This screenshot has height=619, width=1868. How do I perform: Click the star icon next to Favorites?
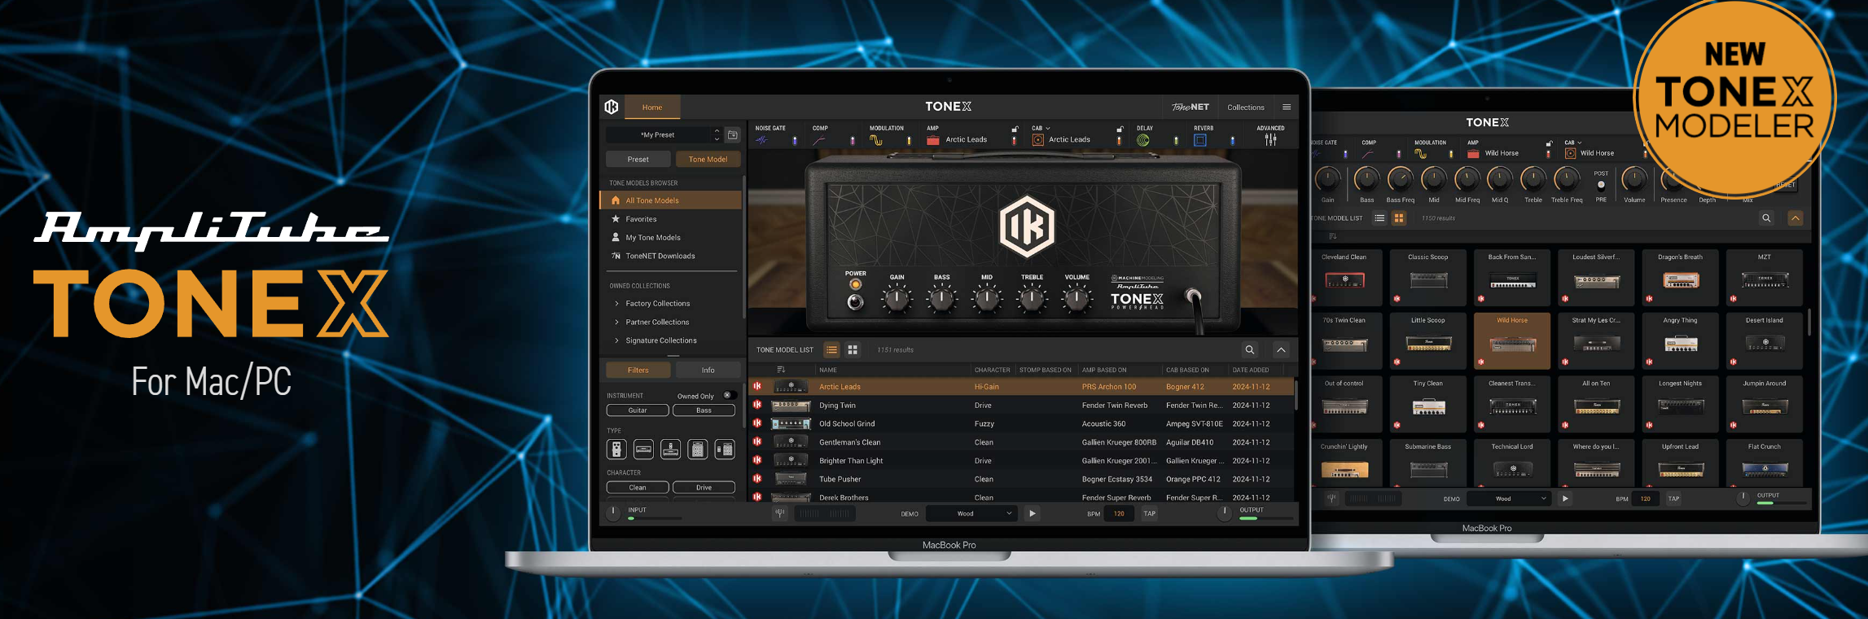pos(616,219)
